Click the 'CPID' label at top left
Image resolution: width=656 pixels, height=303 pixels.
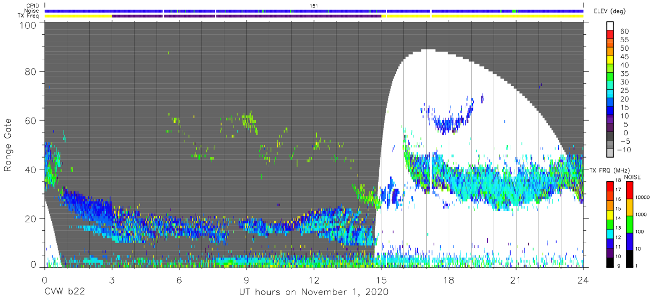coord(34,6)
